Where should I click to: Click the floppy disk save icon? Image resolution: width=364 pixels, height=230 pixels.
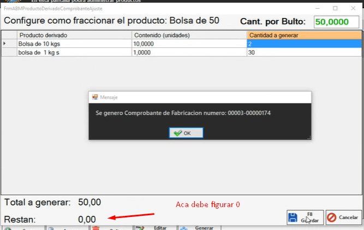[294, 217]
